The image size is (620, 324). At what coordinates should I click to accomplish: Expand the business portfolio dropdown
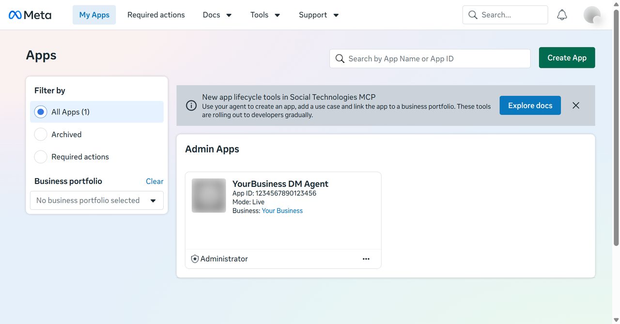pos(97,201)
